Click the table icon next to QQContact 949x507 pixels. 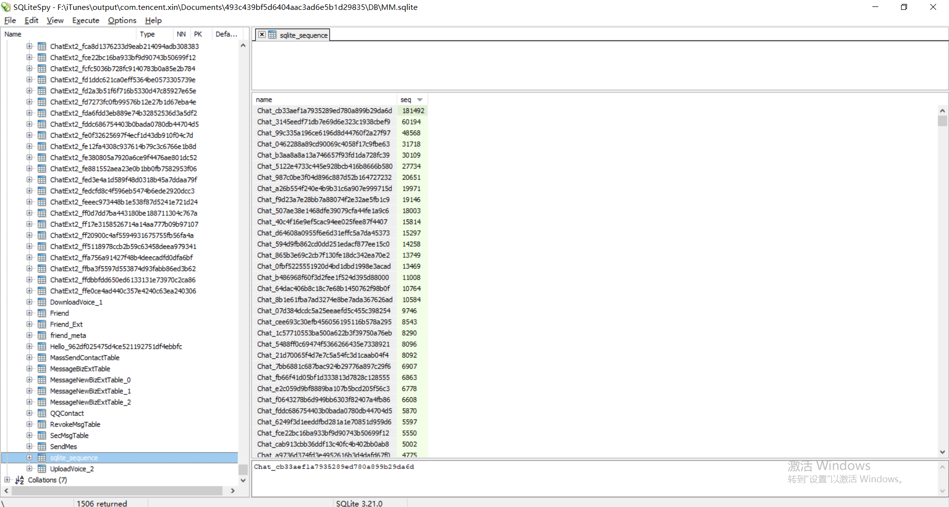click(42, 413)
